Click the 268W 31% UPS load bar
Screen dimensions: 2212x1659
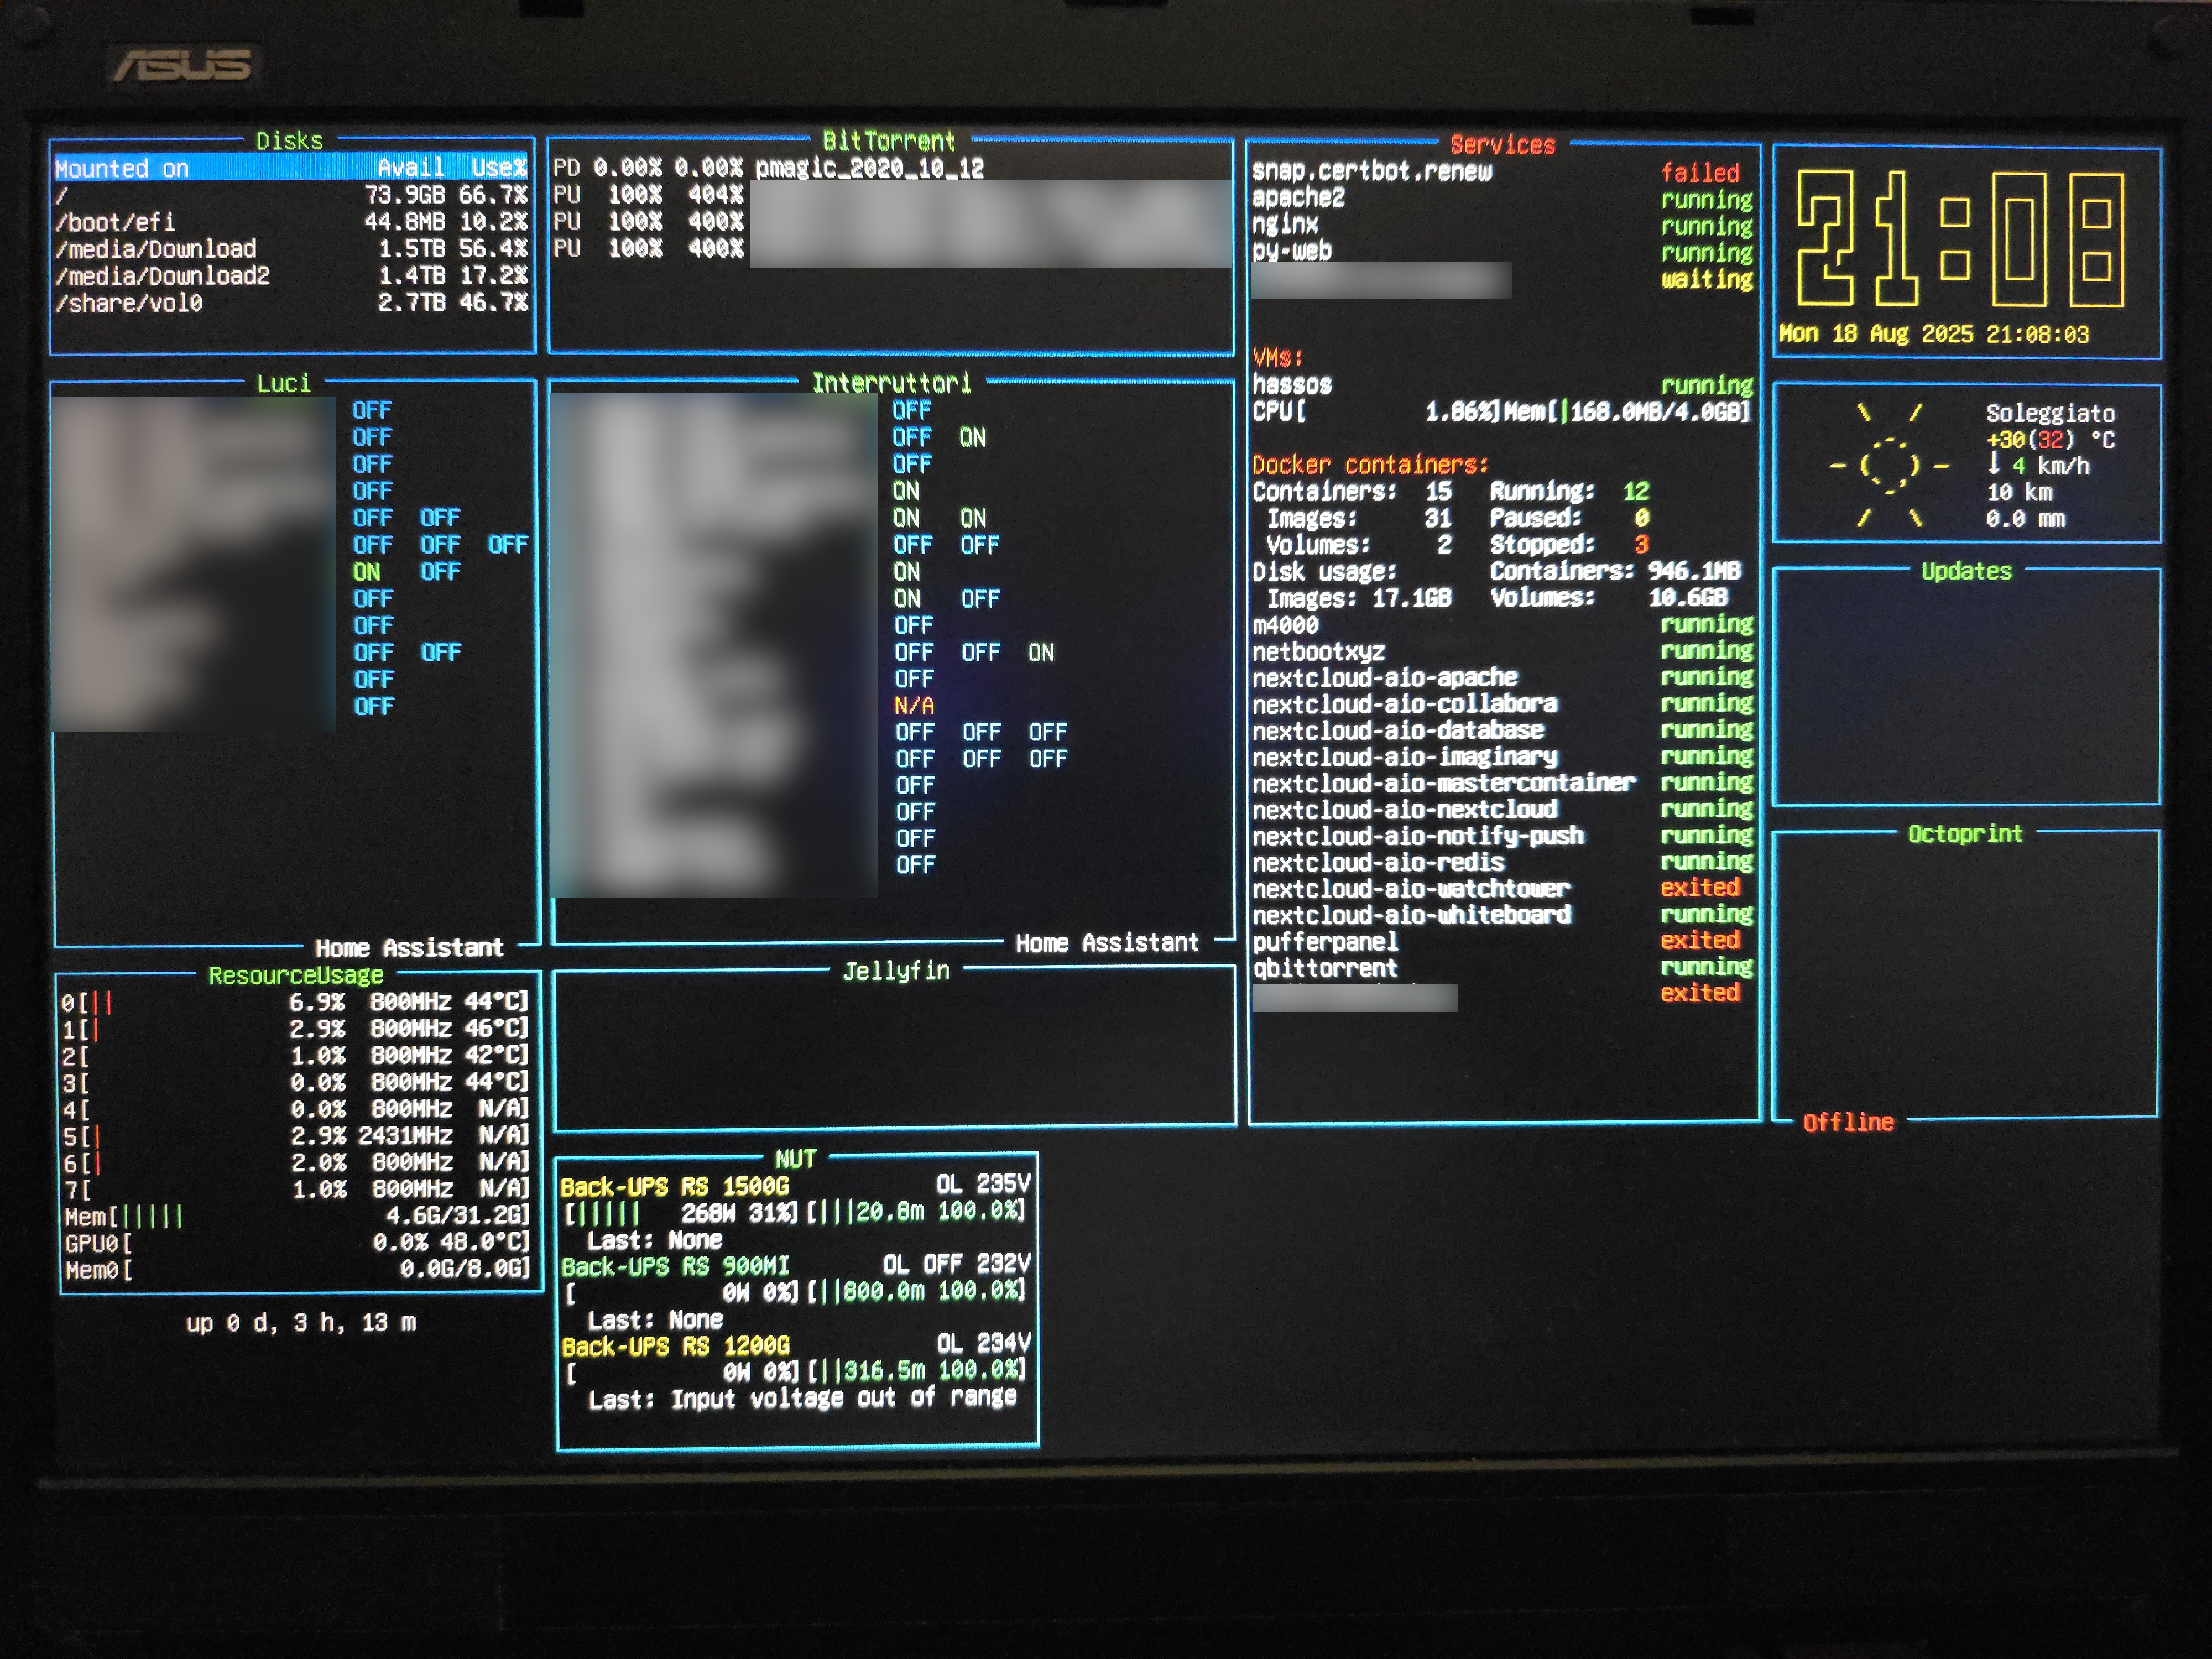[x=681, y=1213]
